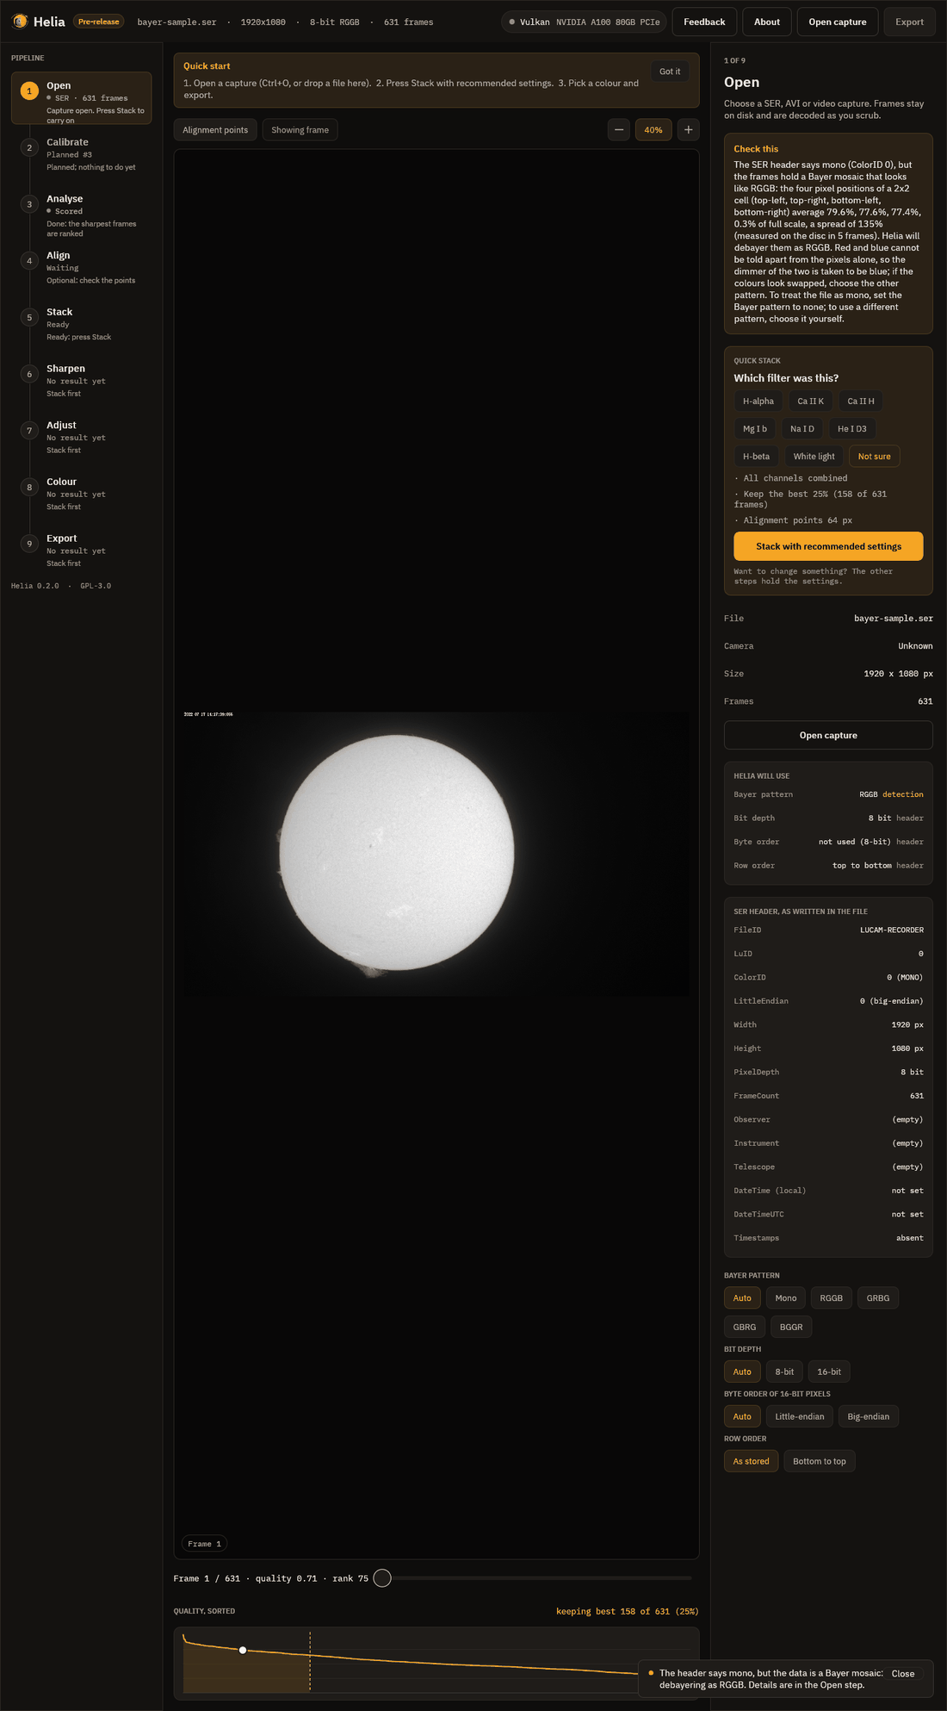Click the "keeping best 158 of 631 (25%)" text
Screen dimensions: 947x1711
point(628,1611)
